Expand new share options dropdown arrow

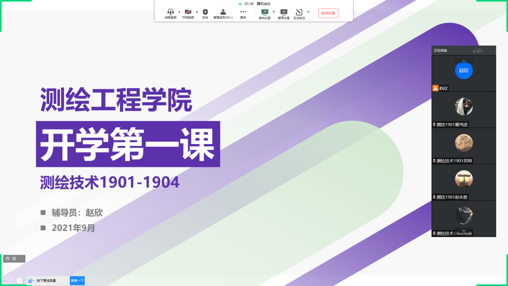coord(274,12)
